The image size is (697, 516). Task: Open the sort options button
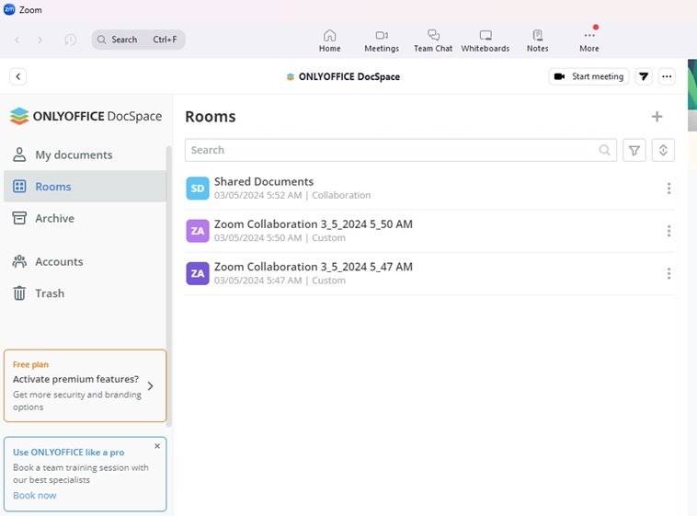point(663,150)
